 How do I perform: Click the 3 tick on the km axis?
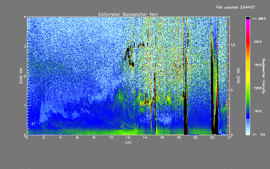(25, 46)
